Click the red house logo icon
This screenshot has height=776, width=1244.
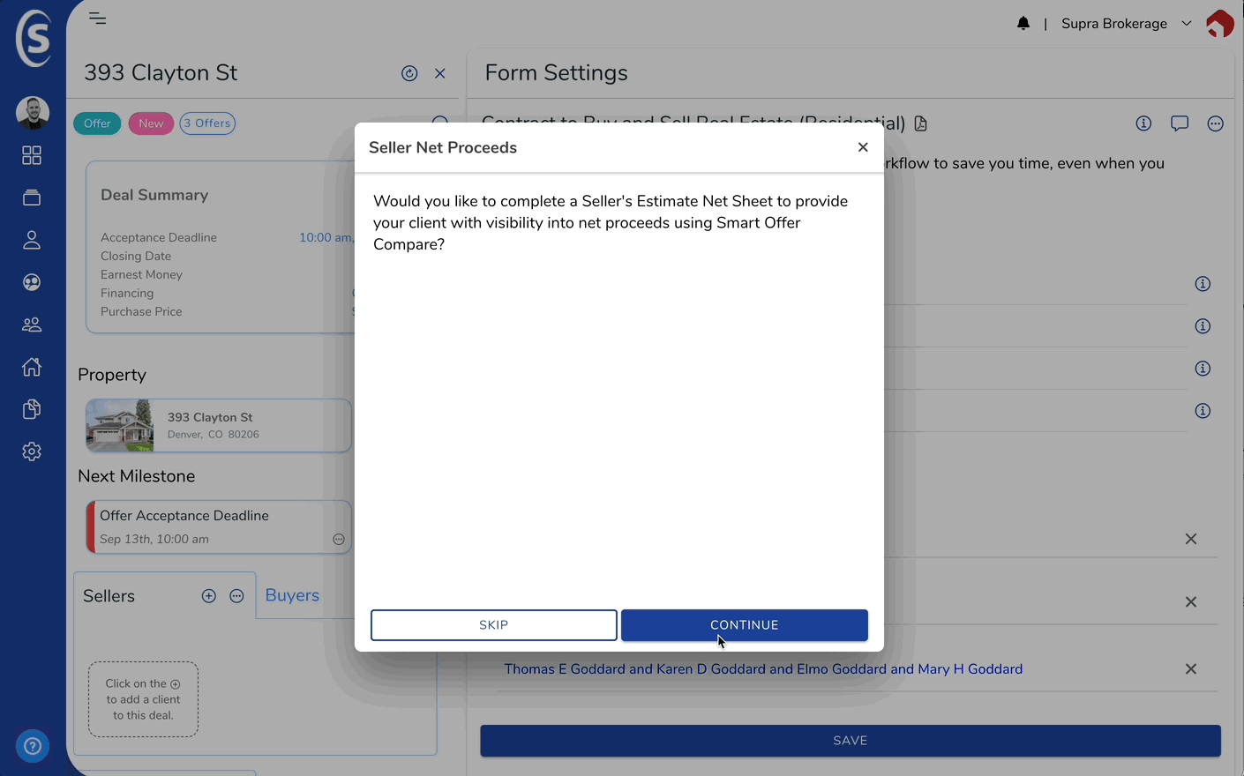[1219, 24]
